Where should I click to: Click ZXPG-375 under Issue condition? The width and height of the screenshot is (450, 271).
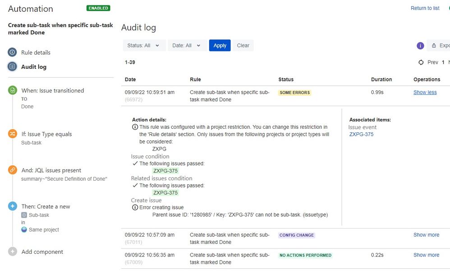(165, 171)
